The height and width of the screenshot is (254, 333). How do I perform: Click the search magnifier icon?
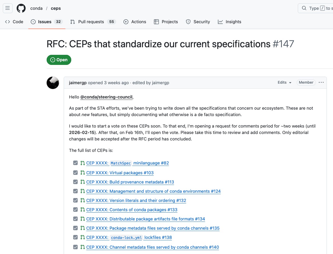pyautogui.click(x=304, y=8)
